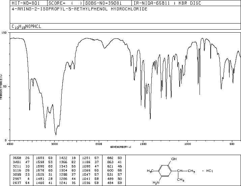The width and height of the screenshot is (241, 186).
Task: Click the 1000 x-axis tick label
Action: point(187,144)
